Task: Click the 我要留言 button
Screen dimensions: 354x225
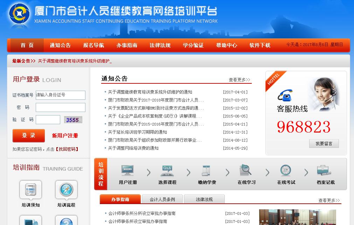Action: click(324, 143)
